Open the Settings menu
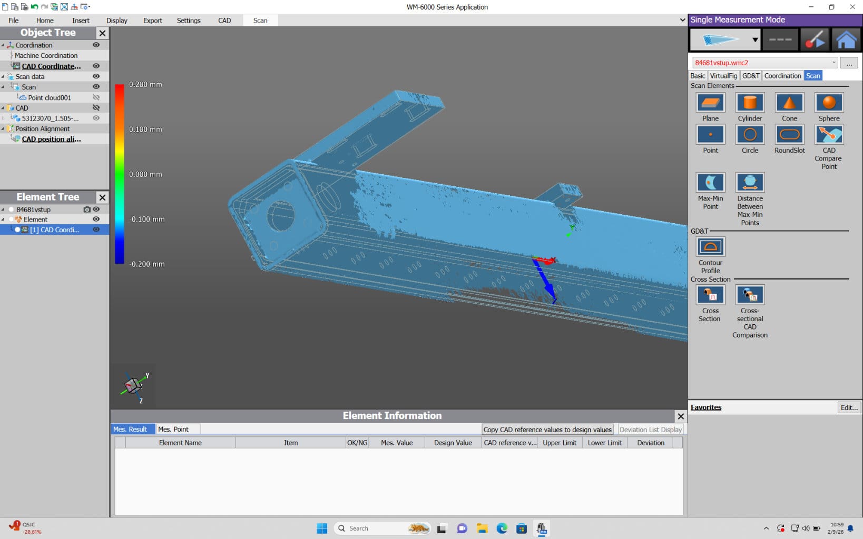This screenshot has height=539, width=863. tap(188, 21)
